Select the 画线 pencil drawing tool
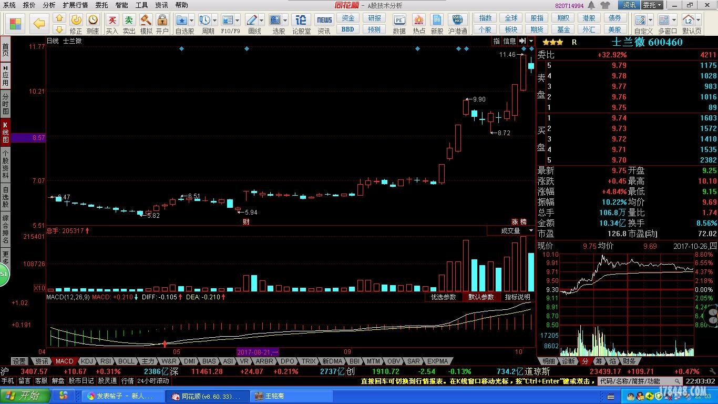The image size is (718, 404). 252,20
